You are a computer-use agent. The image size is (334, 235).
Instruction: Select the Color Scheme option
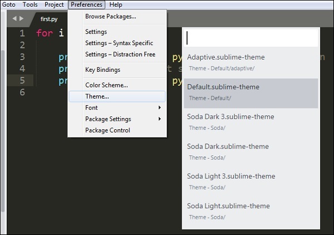(106, 85)
